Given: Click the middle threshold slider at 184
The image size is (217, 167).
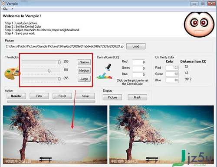Looking at the screenshot, I should pos(41,71).
